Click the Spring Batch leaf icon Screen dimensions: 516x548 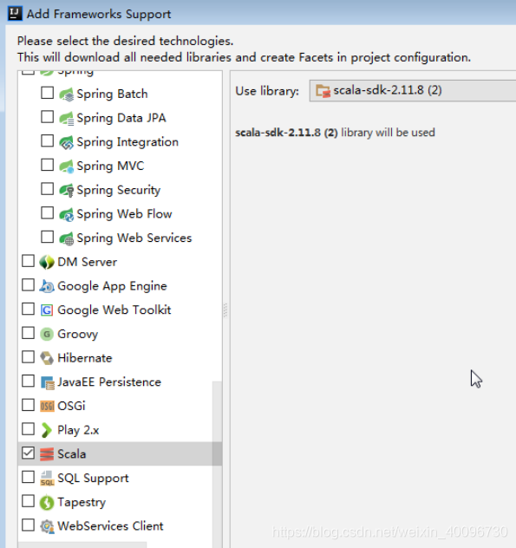pos(67,95)
